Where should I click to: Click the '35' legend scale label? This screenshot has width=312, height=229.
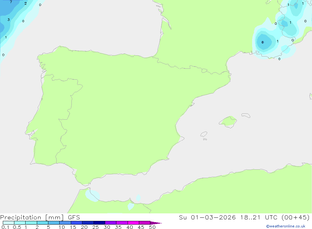[118, 227]
